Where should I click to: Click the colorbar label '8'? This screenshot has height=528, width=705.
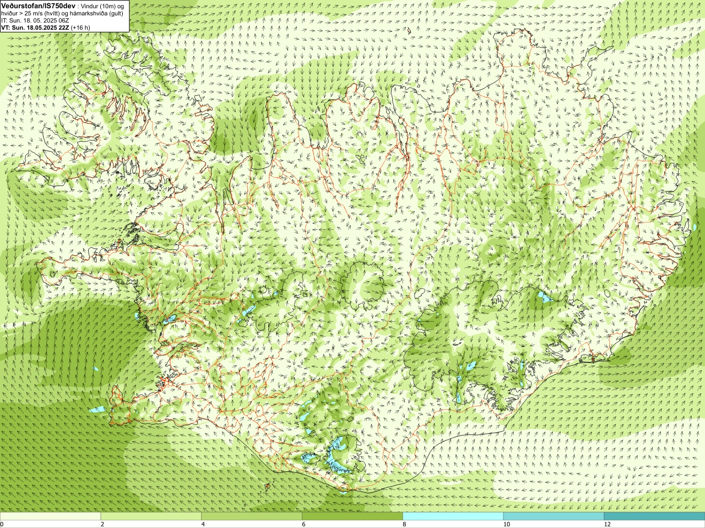404,524
